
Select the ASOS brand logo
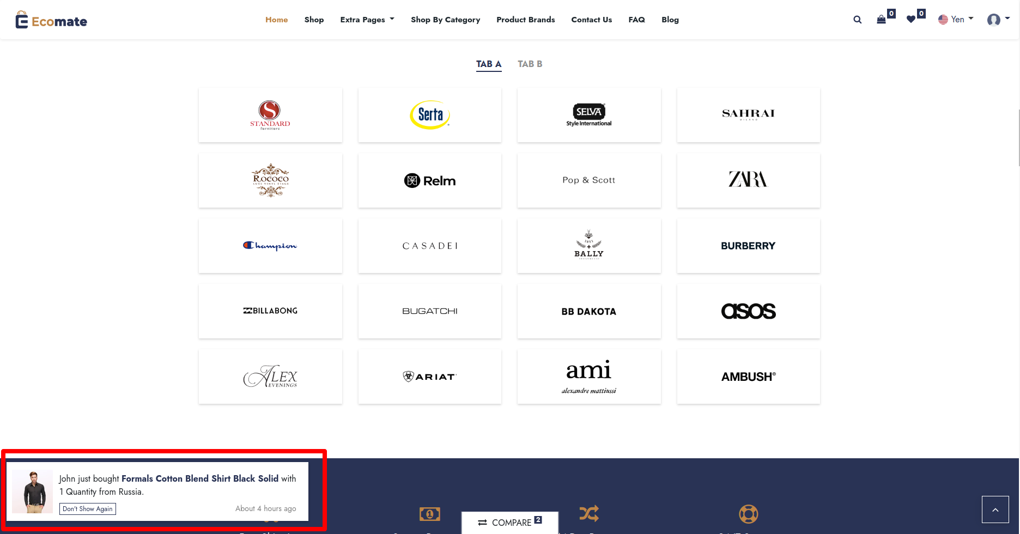749,311
